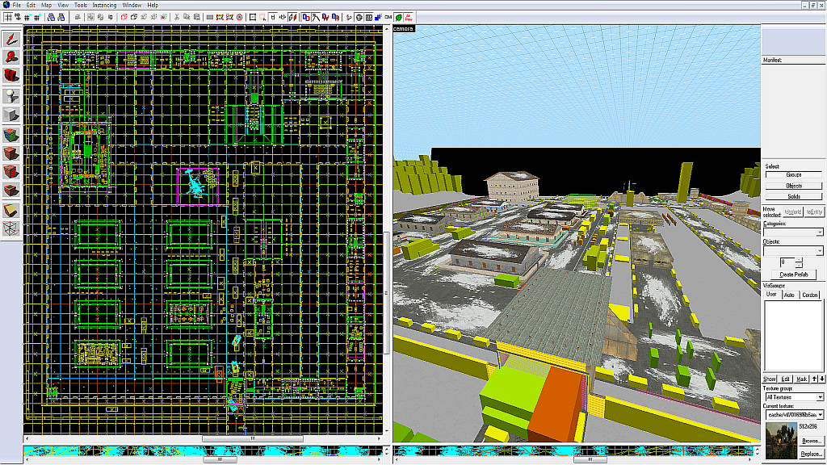Select the Entity tool

[11, 95]
